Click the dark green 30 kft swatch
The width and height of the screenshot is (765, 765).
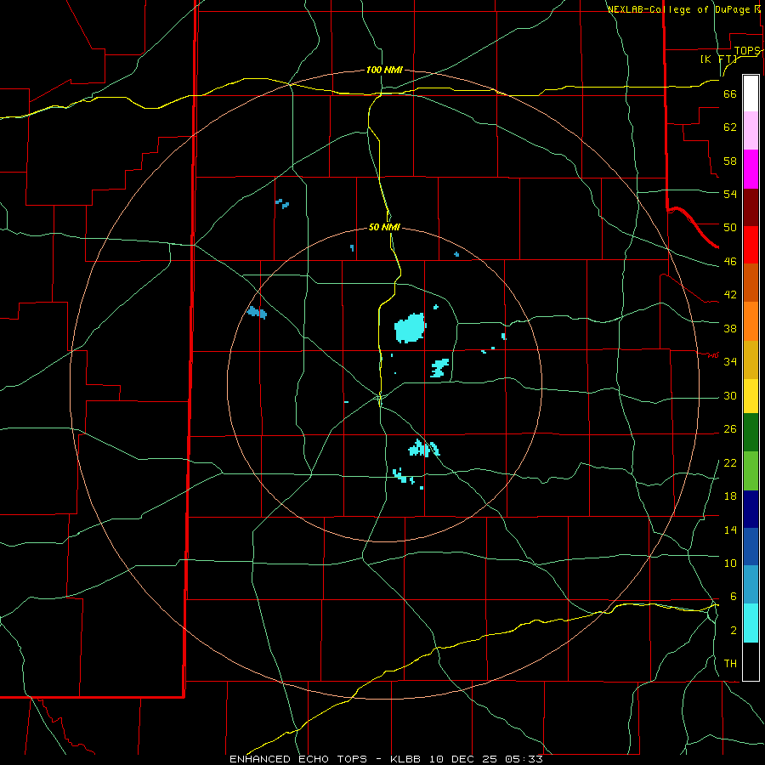751,433
